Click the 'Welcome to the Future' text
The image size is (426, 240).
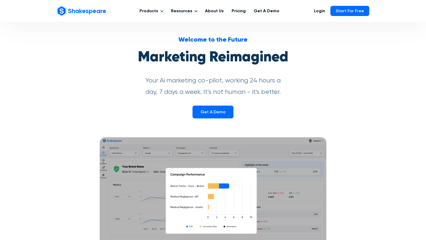[213, 39]
